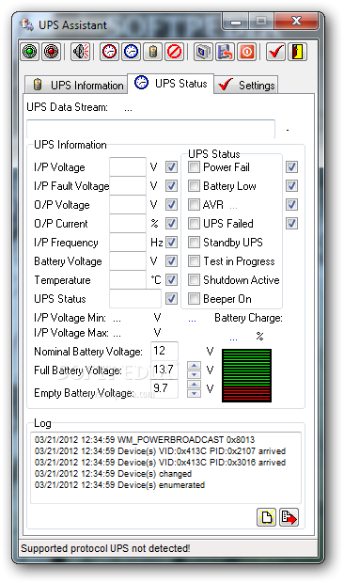This screenshot has height=583, width=344.
Task: Click the yellow exit door icon
Action: coord(297,52)
